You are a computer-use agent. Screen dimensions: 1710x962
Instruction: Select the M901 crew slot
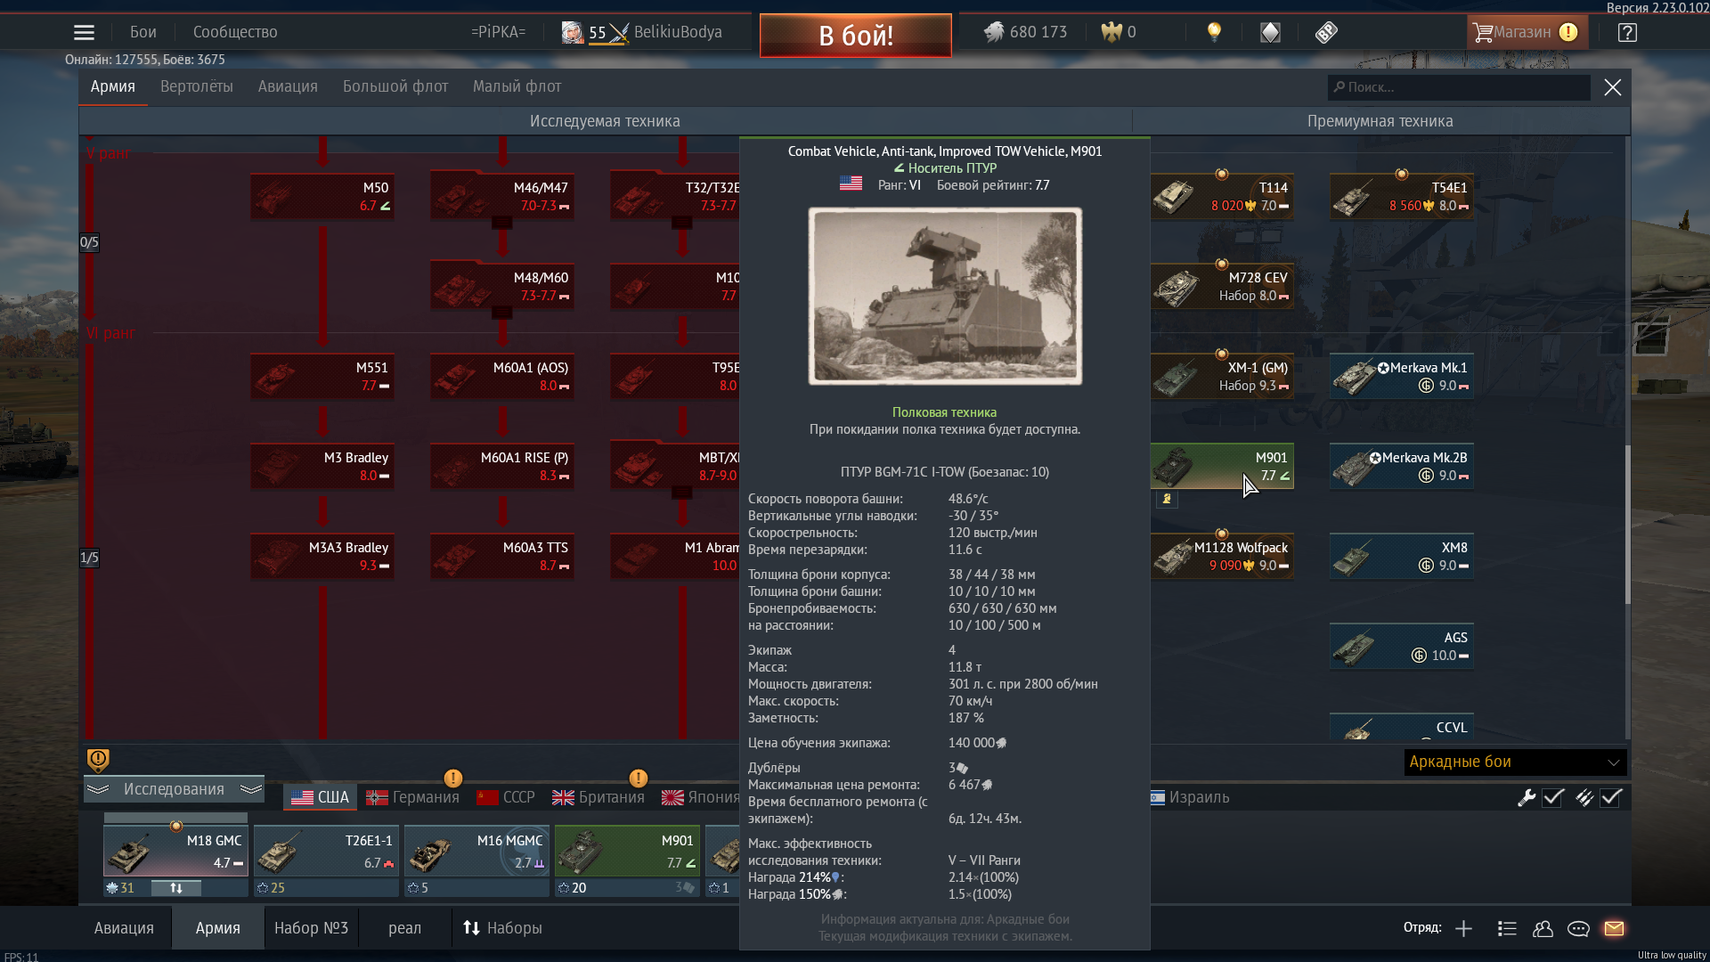627,852
